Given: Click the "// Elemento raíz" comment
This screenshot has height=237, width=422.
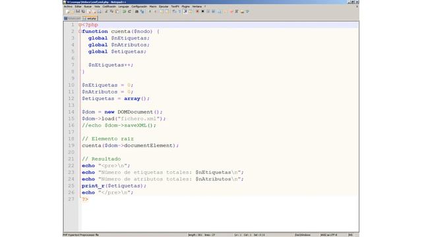Looking at the screenshot, I should [x=107, y=139].
